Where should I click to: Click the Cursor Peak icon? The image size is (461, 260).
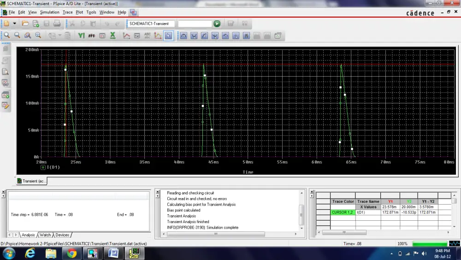coord(183,36)
